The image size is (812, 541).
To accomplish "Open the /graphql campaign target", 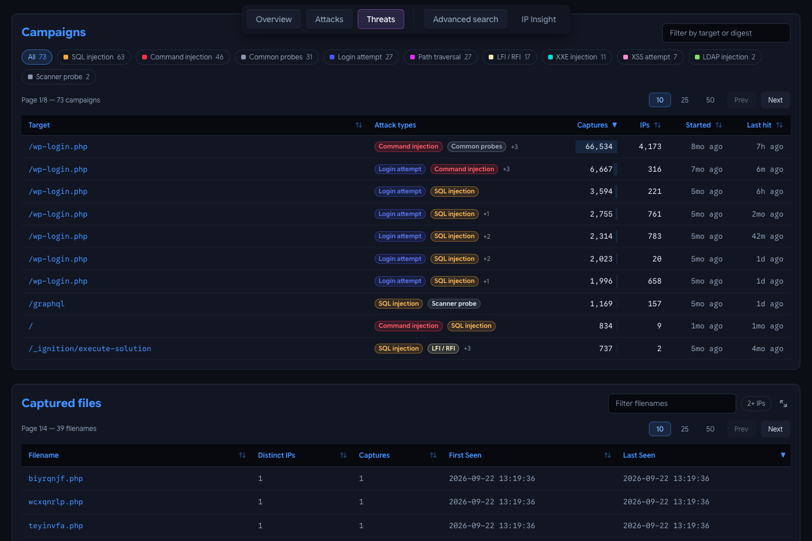I will (x=47, y=304).
